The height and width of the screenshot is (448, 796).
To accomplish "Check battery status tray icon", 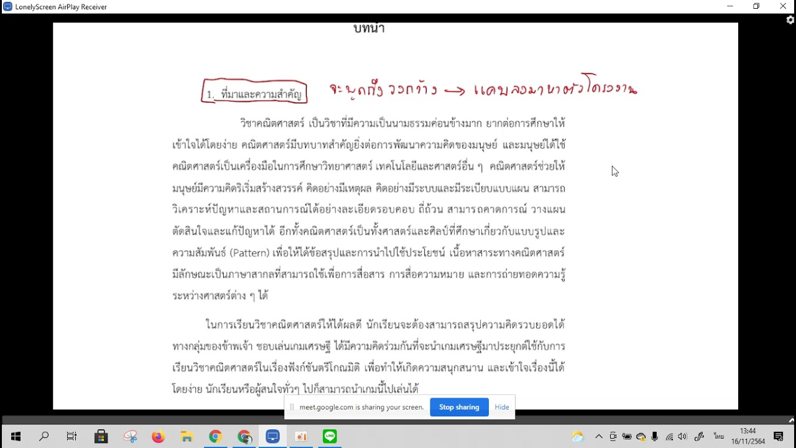I will click(x=627, y=437).
